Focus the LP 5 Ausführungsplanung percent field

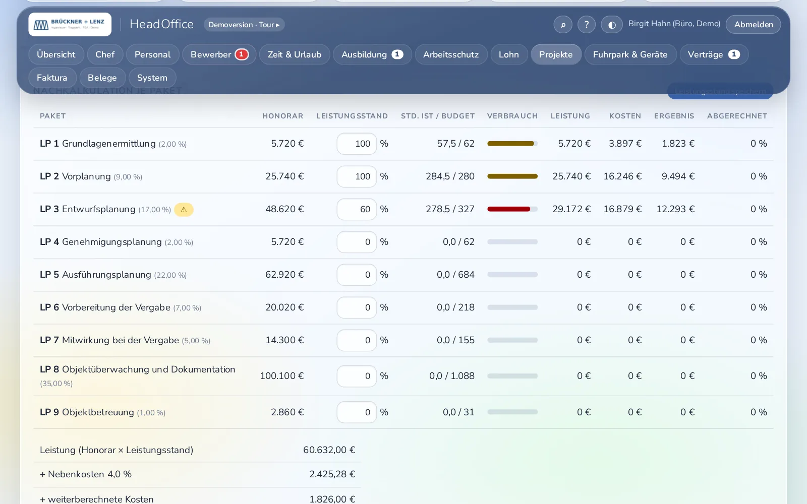point(357,275)
